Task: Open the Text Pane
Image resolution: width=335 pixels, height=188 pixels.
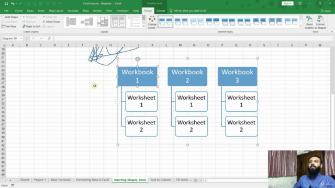Action: click(x=9, y=27)
